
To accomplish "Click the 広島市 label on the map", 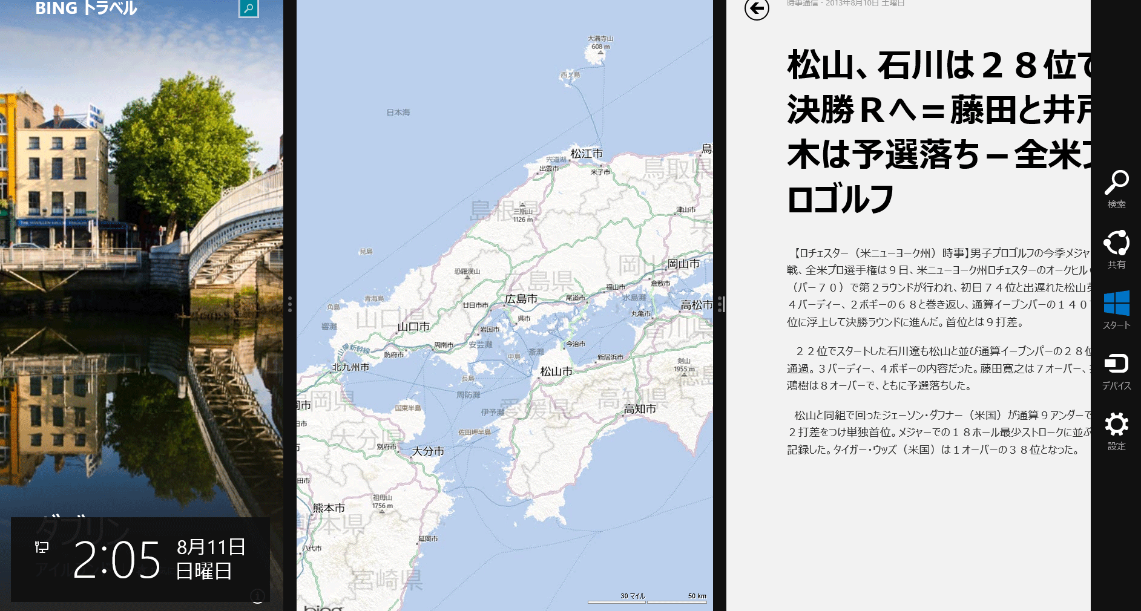I will point(521,299).
